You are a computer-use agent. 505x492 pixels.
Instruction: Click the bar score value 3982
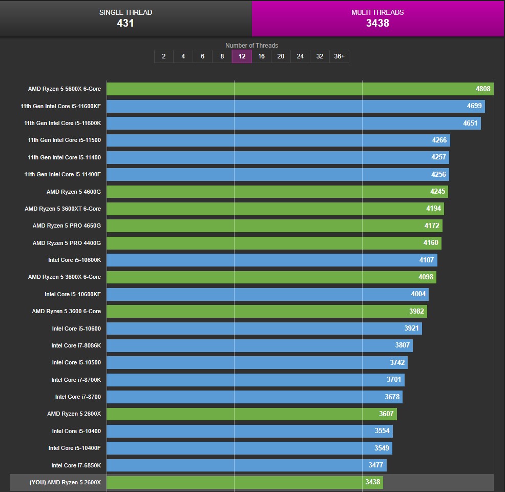pos(416,311)
